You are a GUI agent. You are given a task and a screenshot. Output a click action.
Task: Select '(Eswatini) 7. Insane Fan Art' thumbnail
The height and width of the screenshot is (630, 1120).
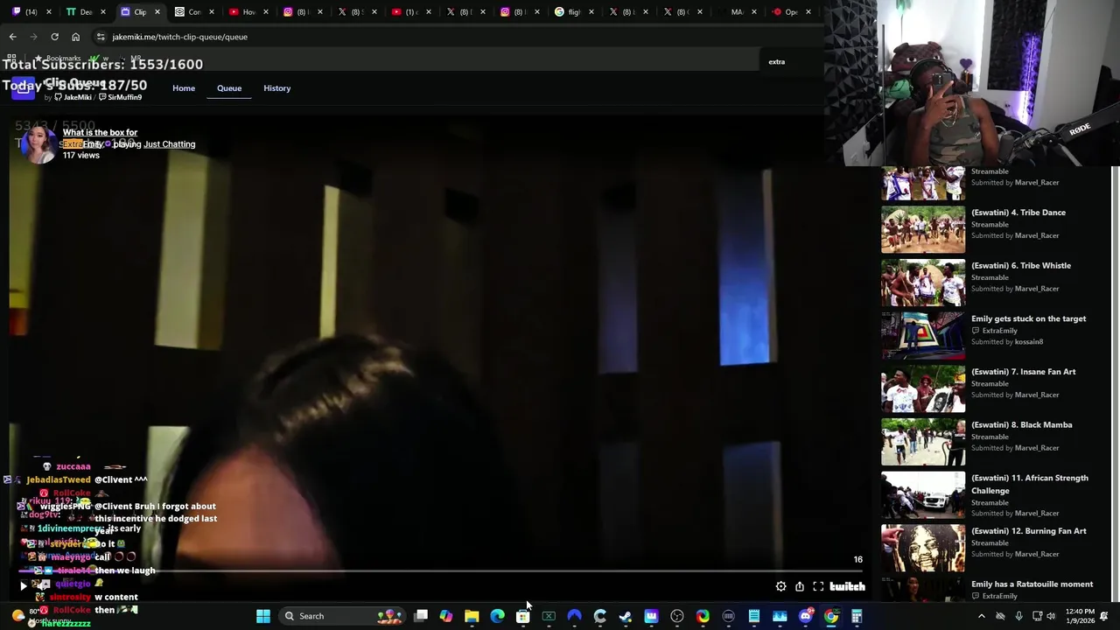point(923,388)
